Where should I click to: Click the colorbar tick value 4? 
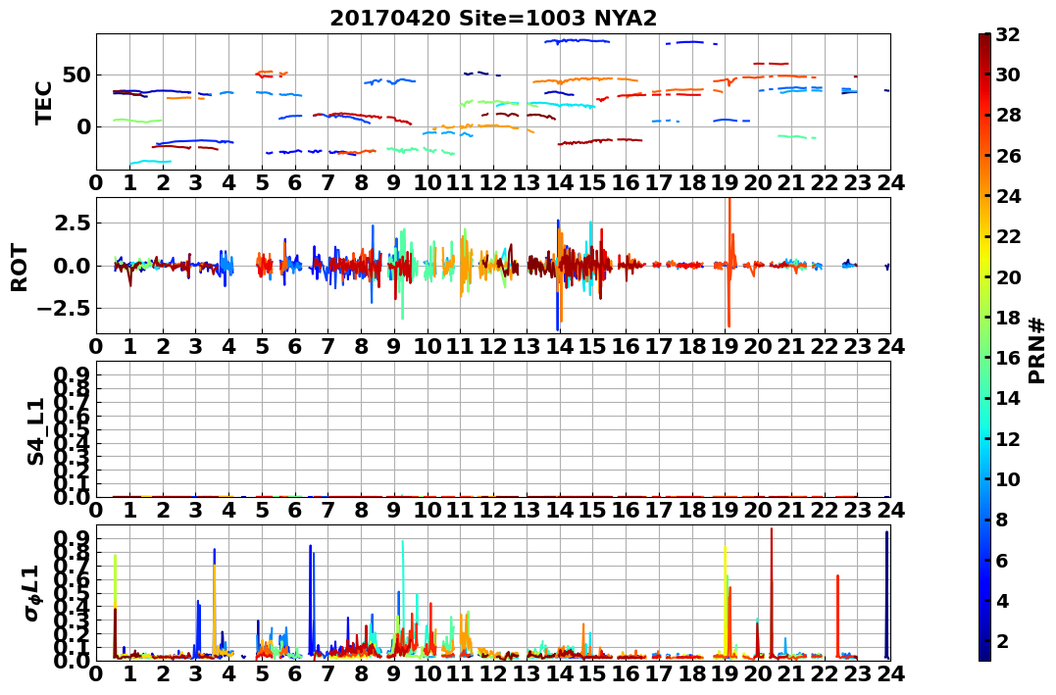(1002, 600)
